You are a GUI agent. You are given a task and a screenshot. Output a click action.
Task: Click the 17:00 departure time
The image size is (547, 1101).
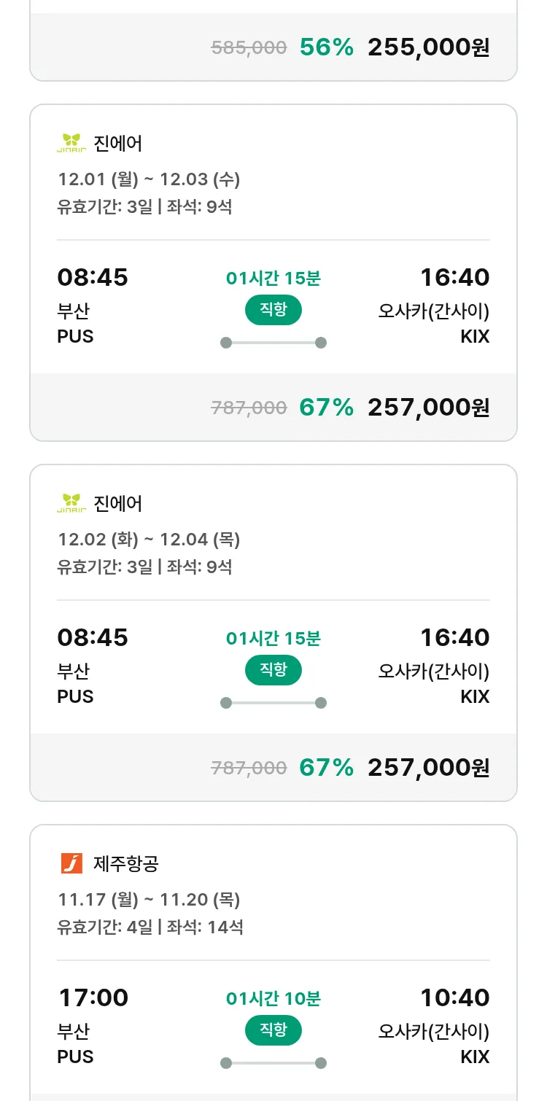93,997
